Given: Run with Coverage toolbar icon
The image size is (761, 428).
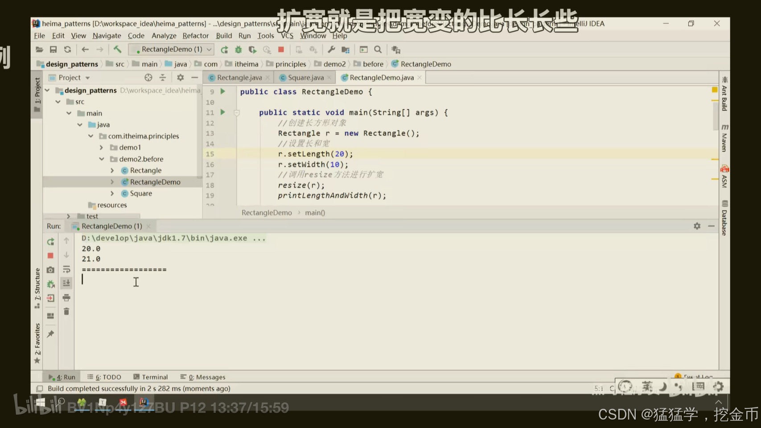Looking at the screenshot, I should point(253,49).
